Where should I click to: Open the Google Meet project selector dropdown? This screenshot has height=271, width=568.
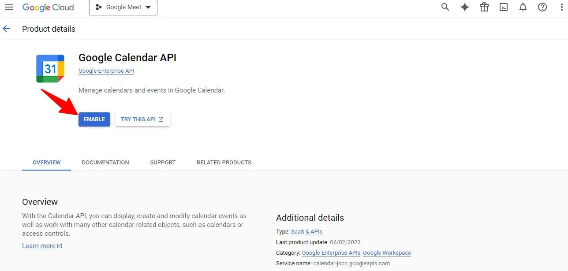123,7
